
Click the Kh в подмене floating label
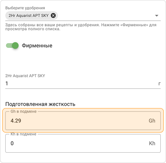click(x=23, y=134)
